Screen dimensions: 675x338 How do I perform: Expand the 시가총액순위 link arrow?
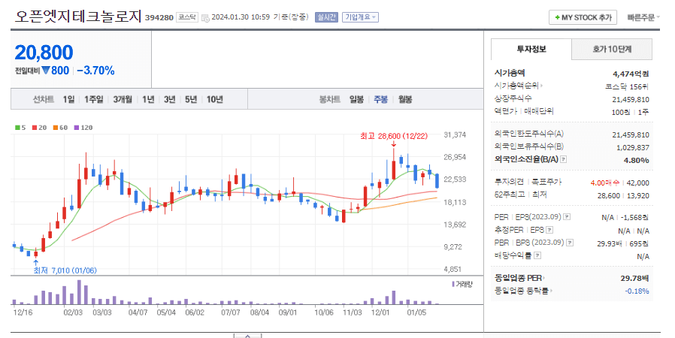541,86
